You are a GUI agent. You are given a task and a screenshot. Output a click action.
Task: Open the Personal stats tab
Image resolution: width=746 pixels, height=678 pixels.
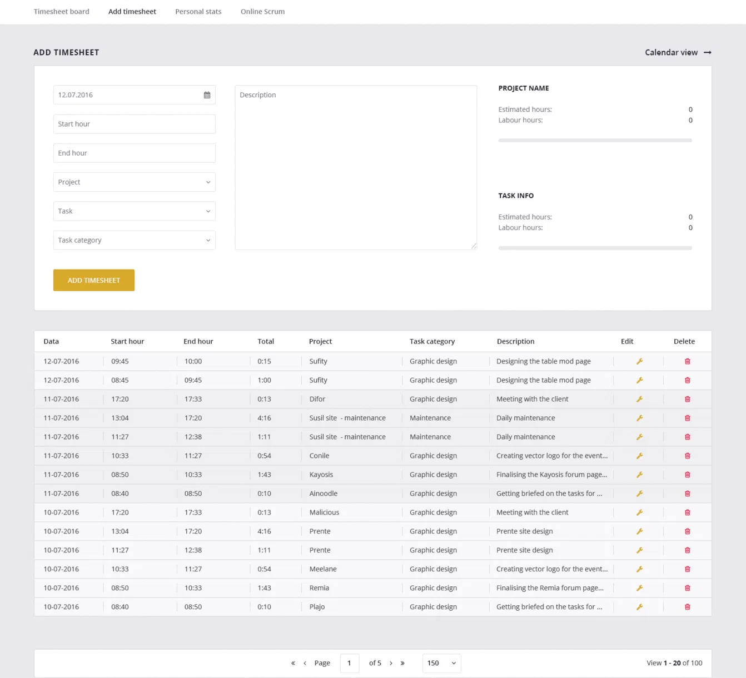198,12
